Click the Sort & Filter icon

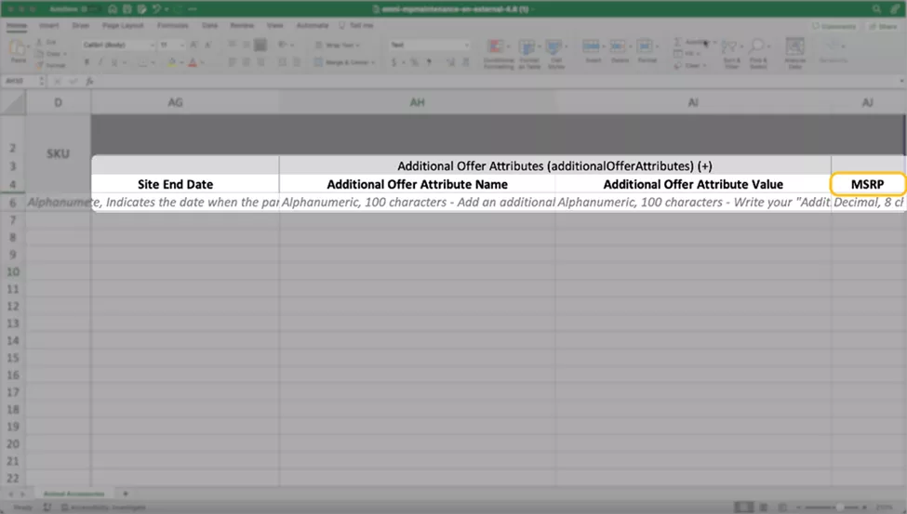point(732,52)
